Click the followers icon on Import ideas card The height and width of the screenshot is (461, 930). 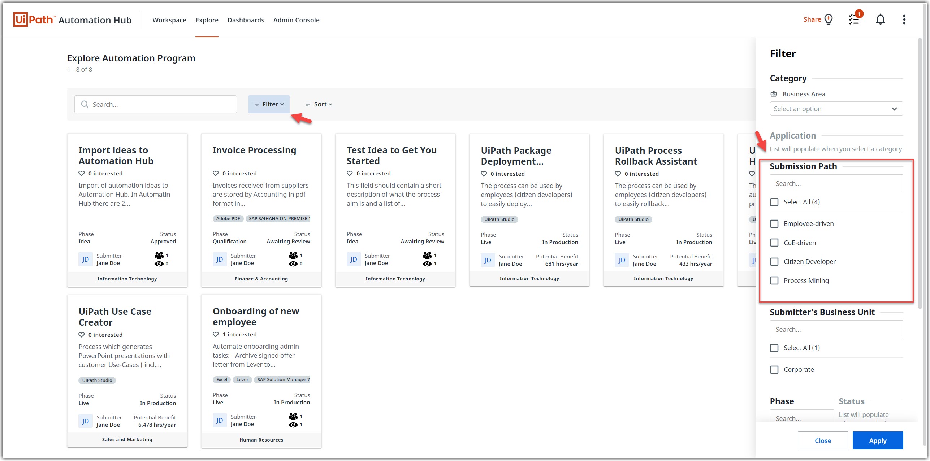[159, 255]
